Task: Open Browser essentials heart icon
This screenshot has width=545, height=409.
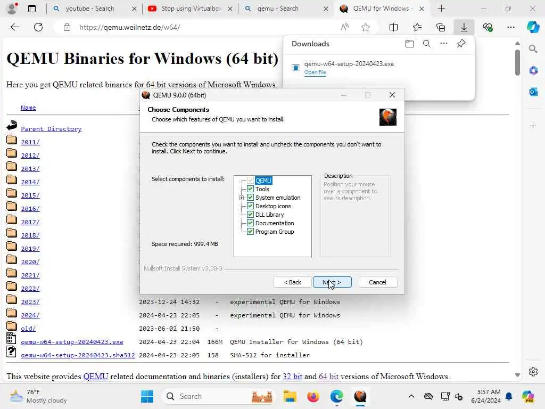Action: [488, 27]
